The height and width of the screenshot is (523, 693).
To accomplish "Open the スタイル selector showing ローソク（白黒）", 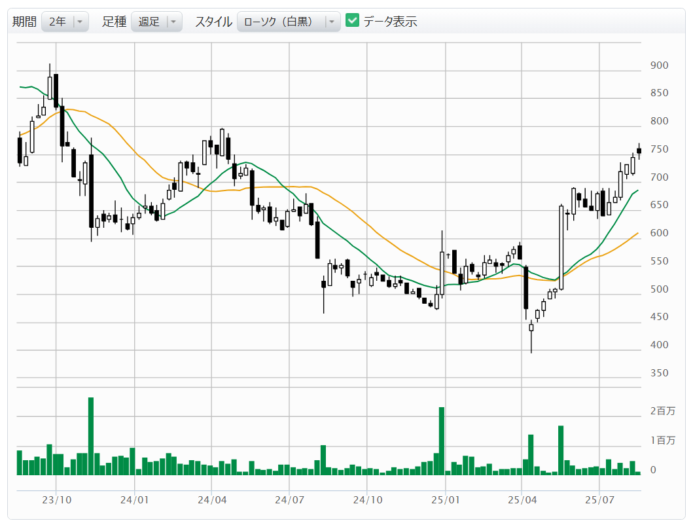I will tap(288, 22).
